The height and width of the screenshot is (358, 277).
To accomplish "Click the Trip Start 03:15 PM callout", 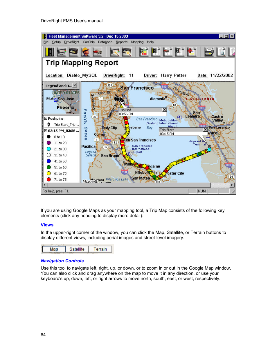I will pyautogui.click(x=183, y=132).
